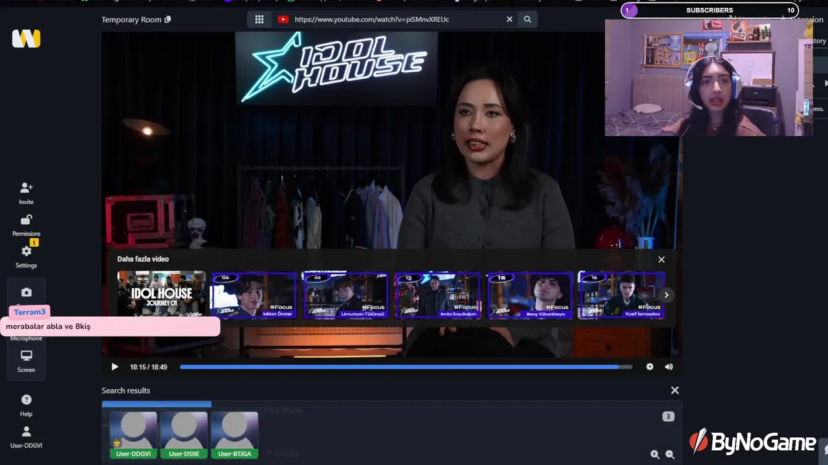Image resolution: width=828 pixels, height=465 pixels.
Task: Click the 18:15 / 18:49 time display
Action: coord(148,367)
